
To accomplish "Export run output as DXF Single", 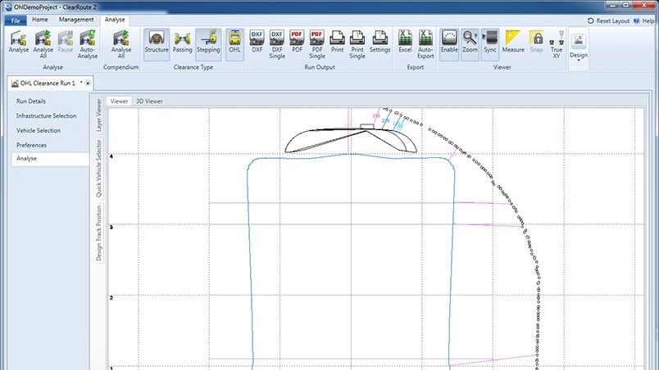I will (x=277, y=44).
